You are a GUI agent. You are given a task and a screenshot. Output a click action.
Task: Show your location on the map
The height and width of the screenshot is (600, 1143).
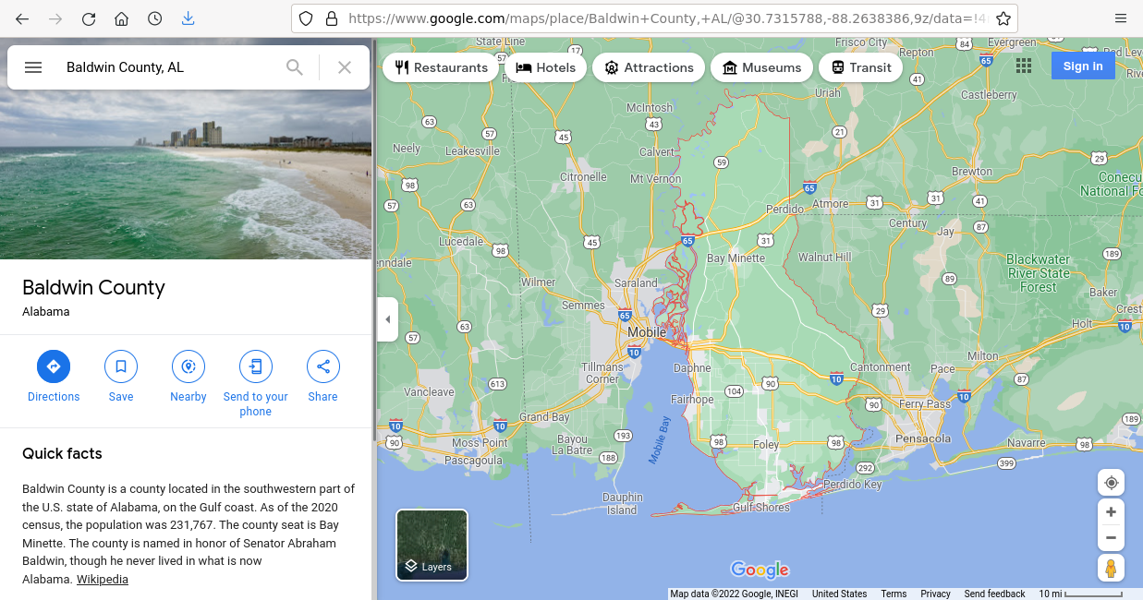1111,483
